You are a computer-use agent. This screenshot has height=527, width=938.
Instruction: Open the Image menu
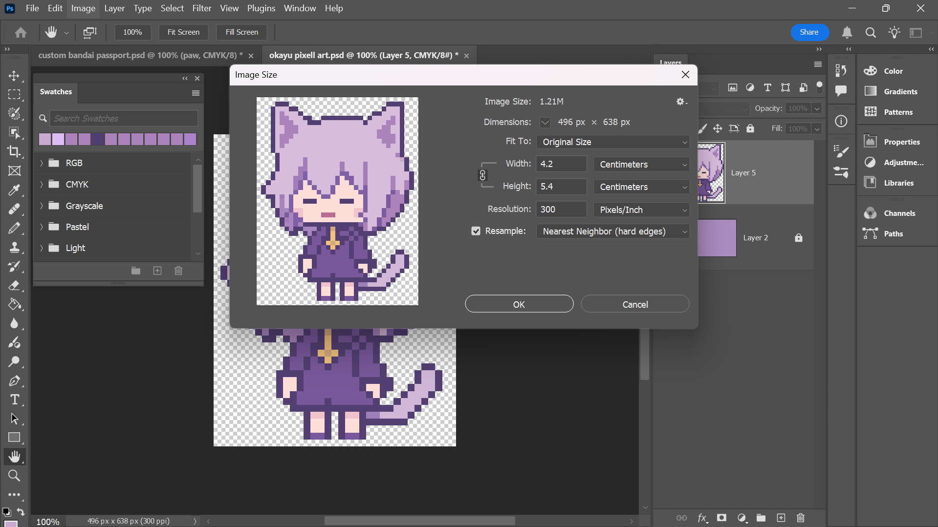(83, 8)
